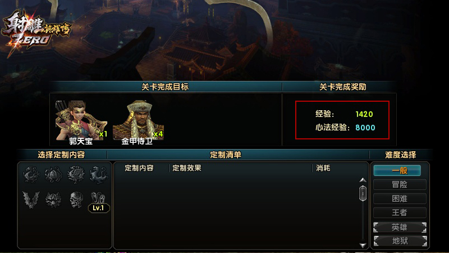Pick the flaming demon head icon
Image resolution: width=449 pixels, height=253 pixels.
pyautogui.click(x=53, y=200)
